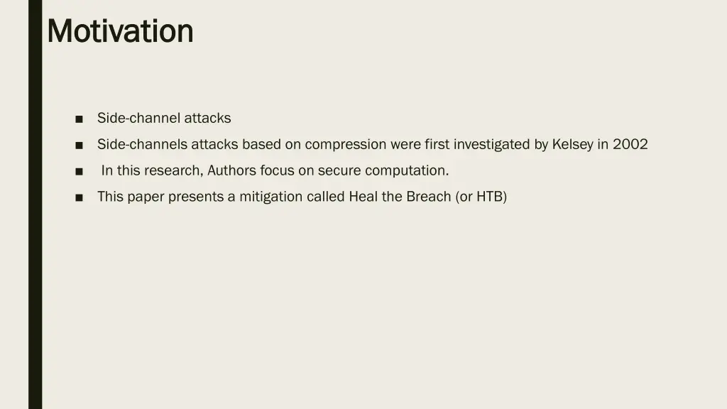Click the bullet square before 'In this research'
727x409 pixels.
(x=79, y=172)
